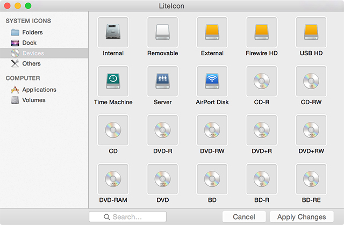Screen dimensions: 344x225
Task: Select the Server drive icon
Action: tap(162, 81)
